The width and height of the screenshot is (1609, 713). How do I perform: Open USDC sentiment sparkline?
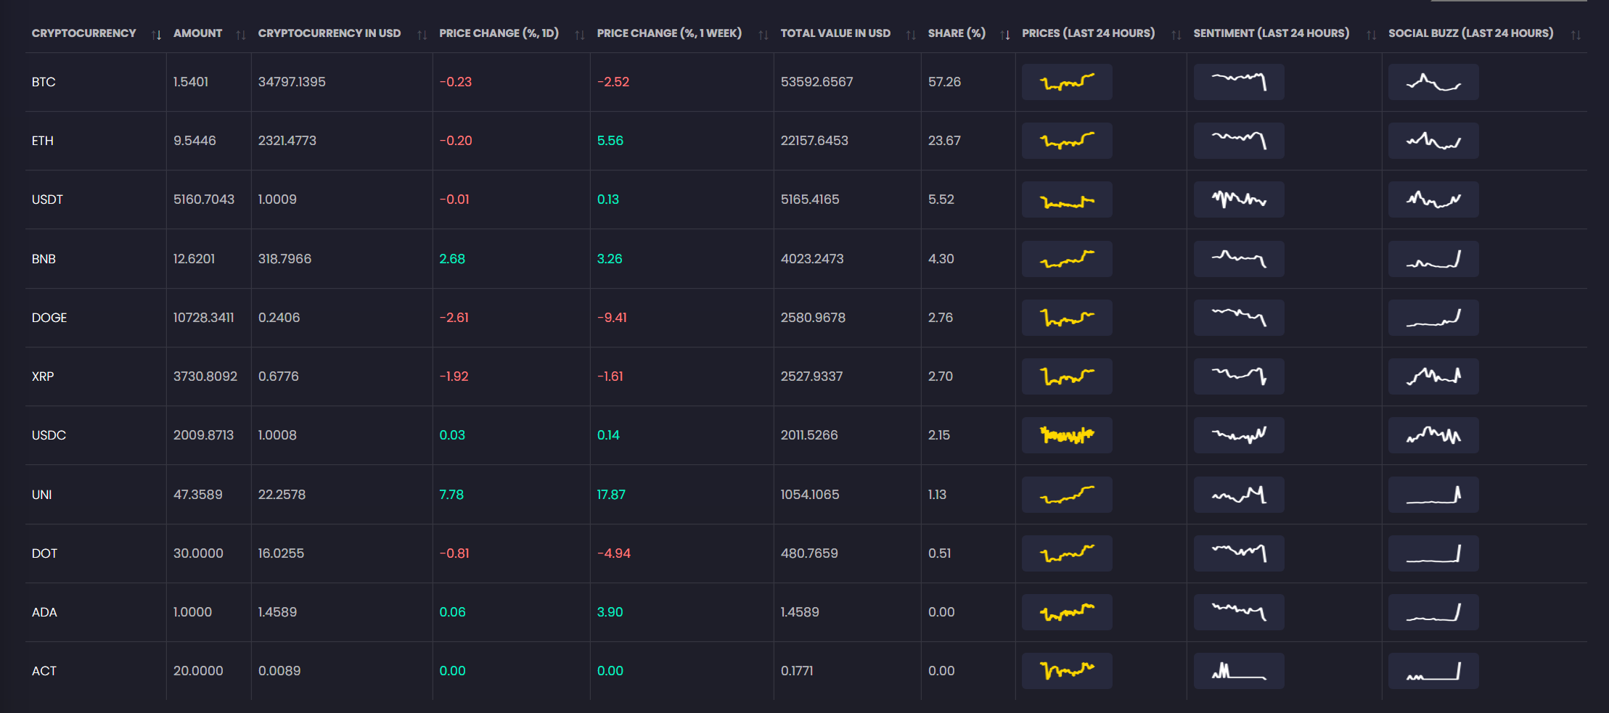coord(1239,435)
